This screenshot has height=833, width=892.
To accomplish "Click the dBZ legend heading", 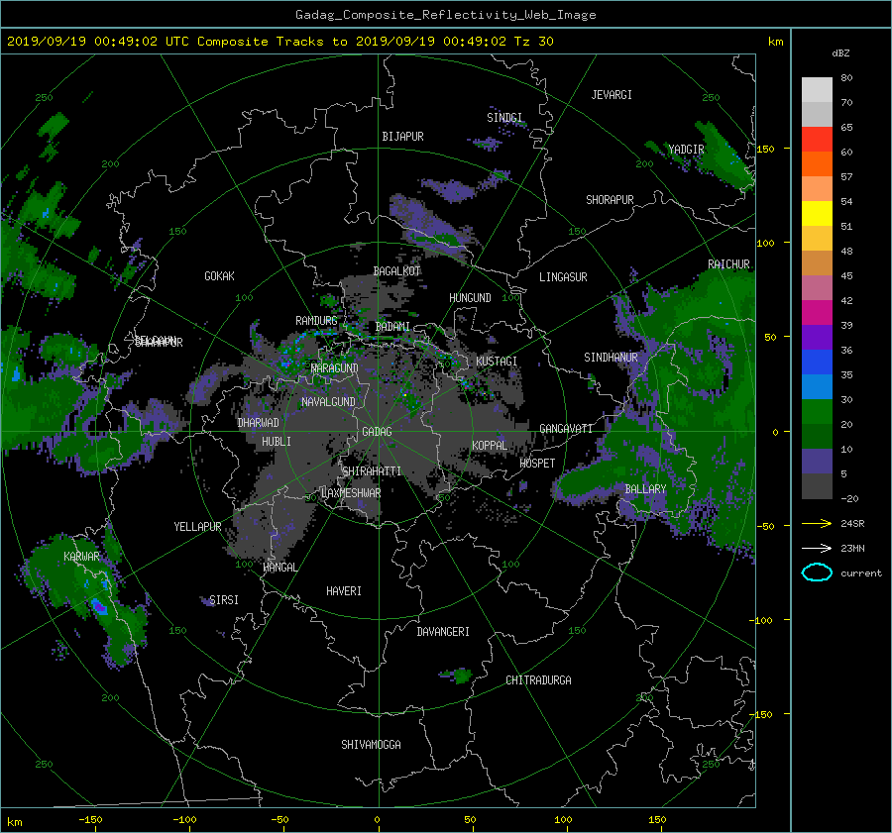I will (x=840, y=52).
